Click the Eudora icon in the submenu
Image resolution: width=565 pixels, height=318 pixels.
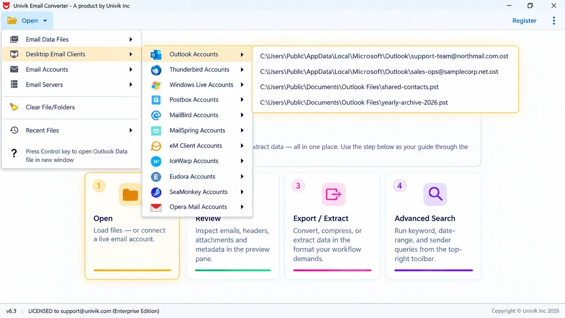tap(156, 177)
